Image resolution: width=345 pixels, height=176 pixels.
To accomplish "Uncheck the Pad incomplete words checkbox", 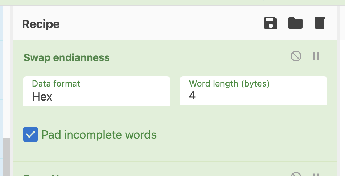I will [31, 134].
